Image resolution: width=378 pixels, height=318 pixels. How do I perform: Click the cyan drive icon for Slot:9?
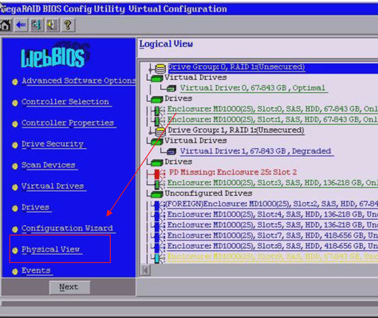point(157,258)
